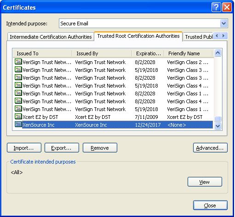The image size is (235, 217).
Task: Click the <All> intended purposes text
Action: 17,172
